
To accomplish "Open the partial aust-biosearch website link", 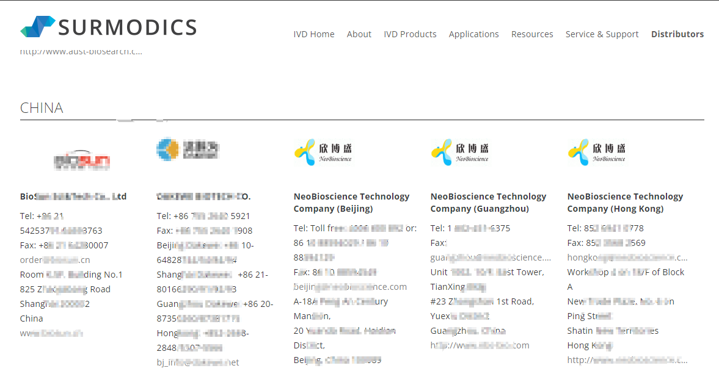I will click(x=81, y=51).
